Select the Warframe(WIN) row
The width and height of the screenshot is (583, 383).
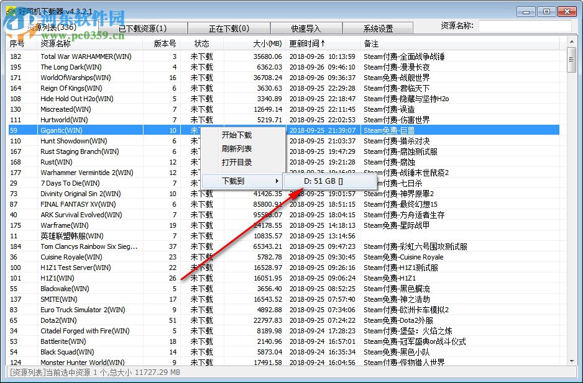(283, 225)
